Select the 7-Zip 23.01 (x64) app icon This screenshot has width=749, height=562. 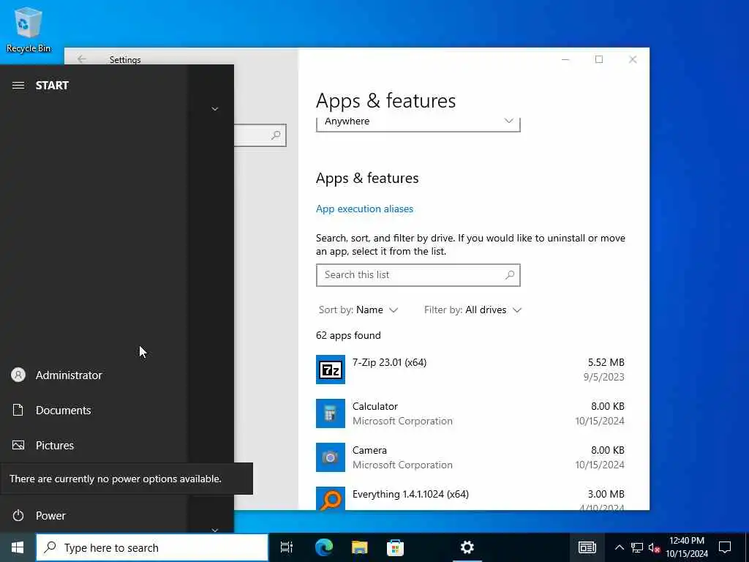[x=331, y=370]
